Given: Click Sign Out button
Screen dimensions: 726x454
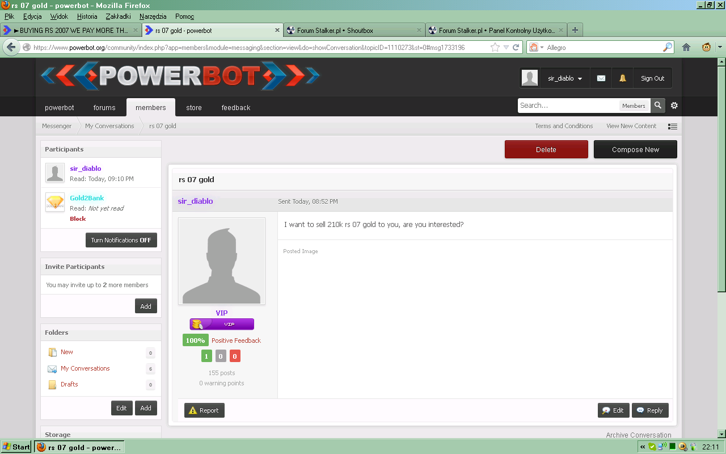Looking at the screenshot, I should [x=652, y=78].
